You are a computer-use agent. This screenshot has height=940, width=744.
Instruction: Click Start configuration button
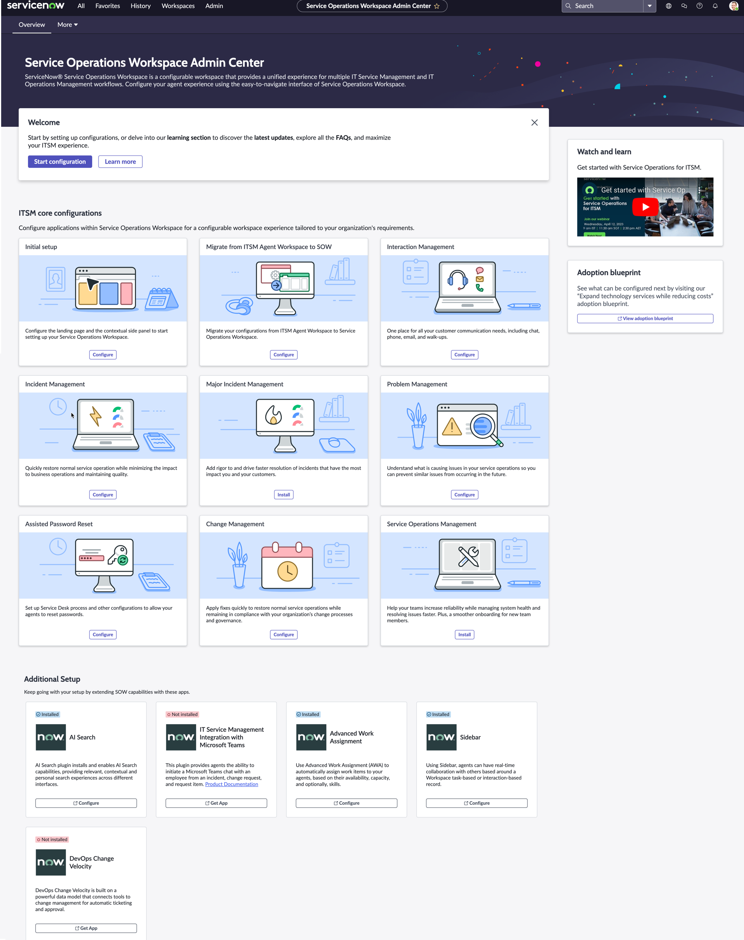pyautogui.click(x=60, y=162)
